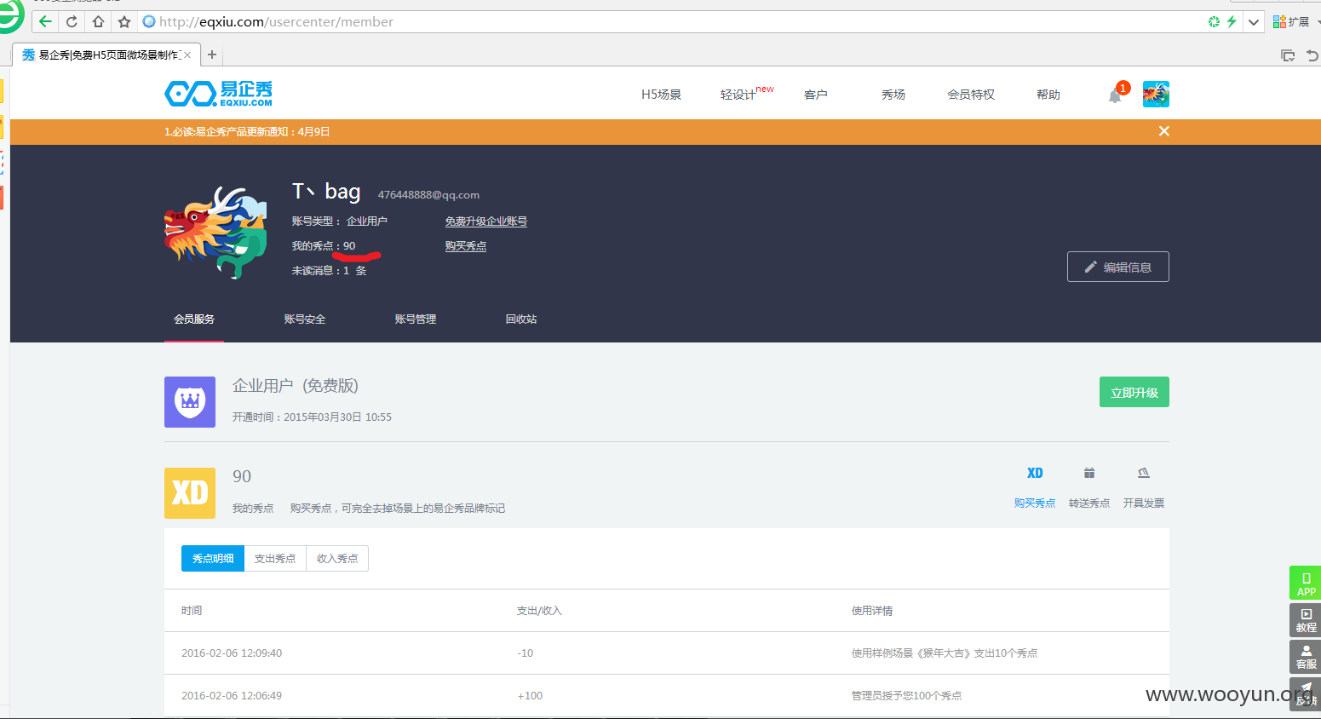Switch to the 会员服务 tab
Viewport: 1321px width, 719px height.
(x=194, y=319)
